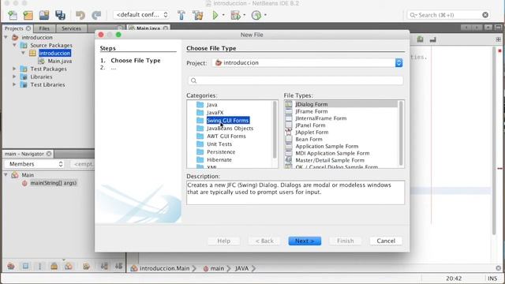Select the JavaFX category
Viewport: 505px width, 284px height.
[215, 112]
